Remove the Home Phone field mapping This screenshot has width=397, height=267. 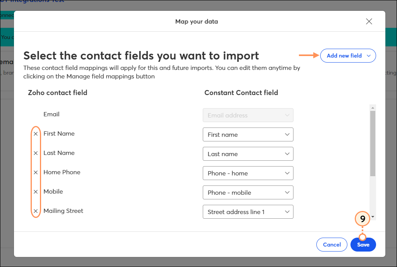pyautogui.click(x=36, y=172)
